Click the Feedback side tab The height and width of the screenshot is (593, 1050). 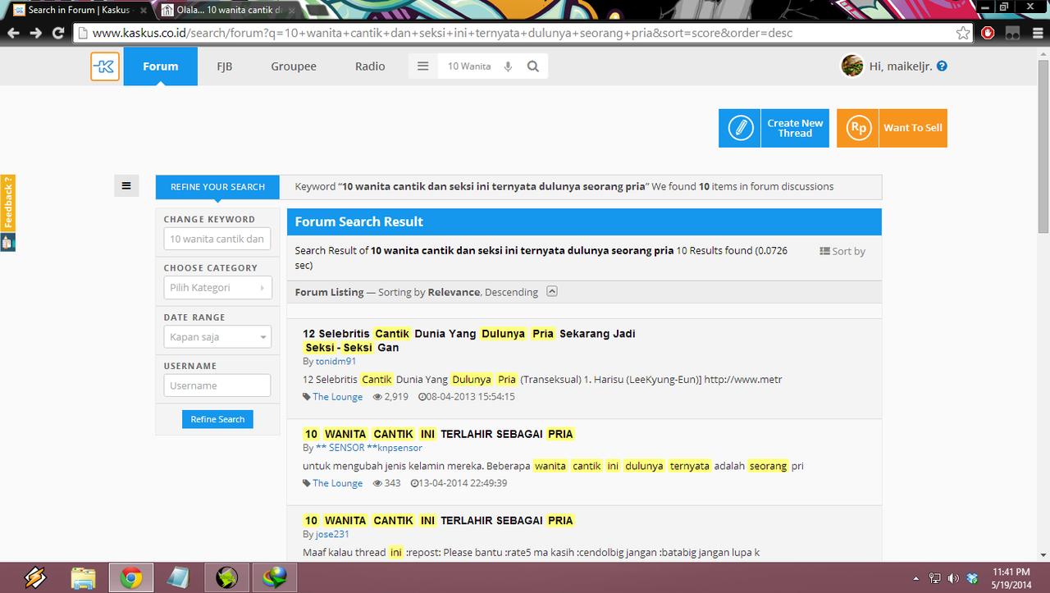coord(7,203)
